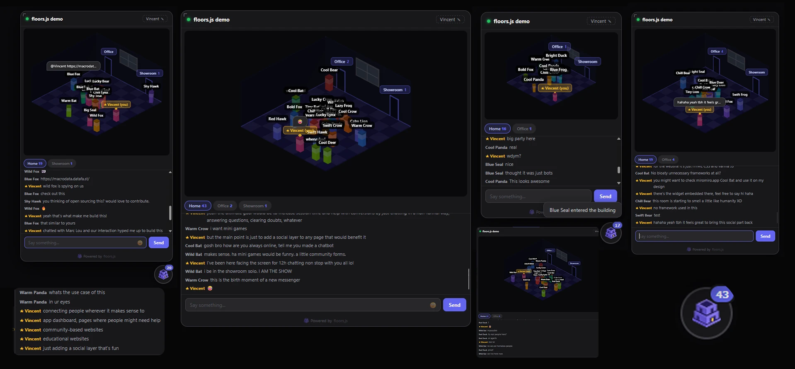Click scroll-up arrow in leftmost chat log
The height and width of the screenshot is (369, 795).
pos(170,172)
